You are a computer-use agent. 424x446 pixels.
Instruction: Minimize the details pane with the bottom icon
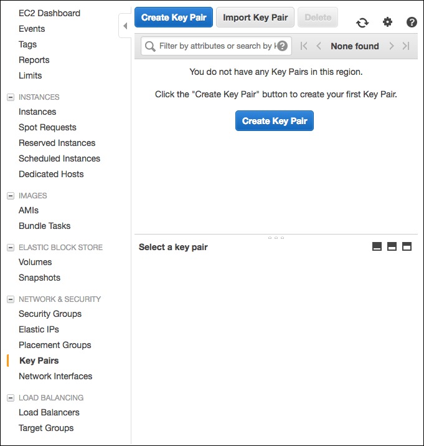[x=377, y=246]
